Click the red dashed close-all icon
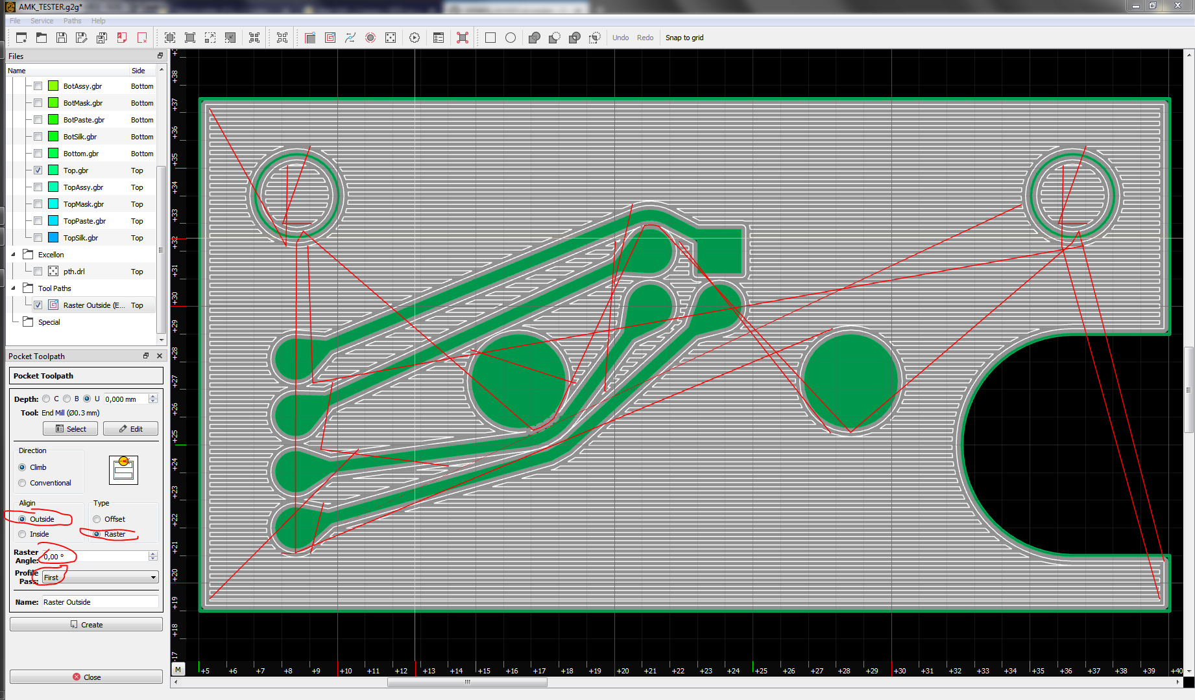The height and width of the screenshot is (700, 1195). (142, 38)
